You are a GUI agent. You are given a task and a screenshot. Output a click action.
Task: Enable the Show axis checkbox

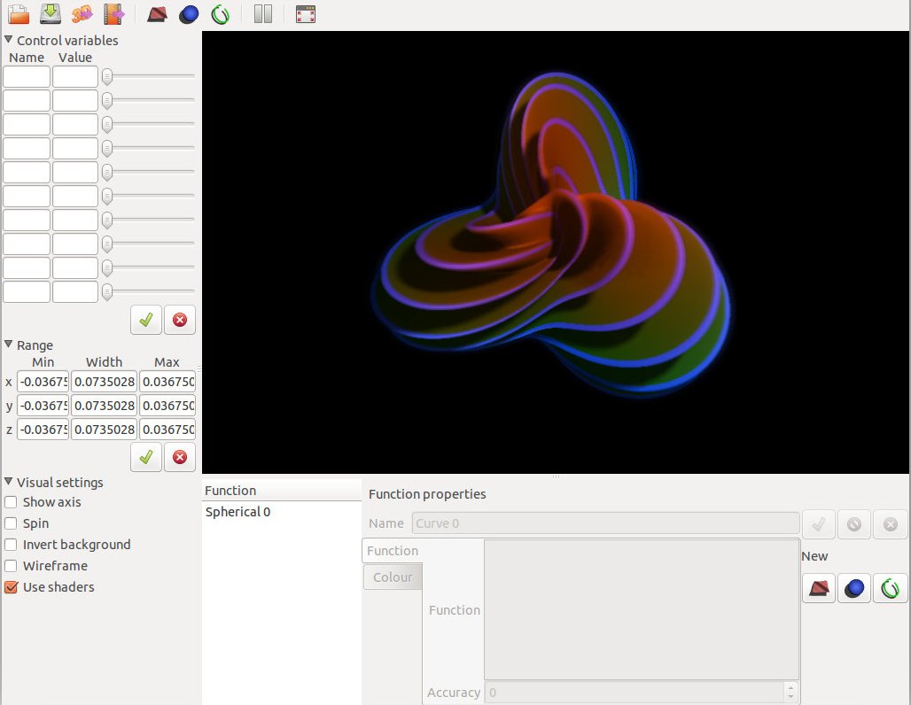tap(11, 502)
